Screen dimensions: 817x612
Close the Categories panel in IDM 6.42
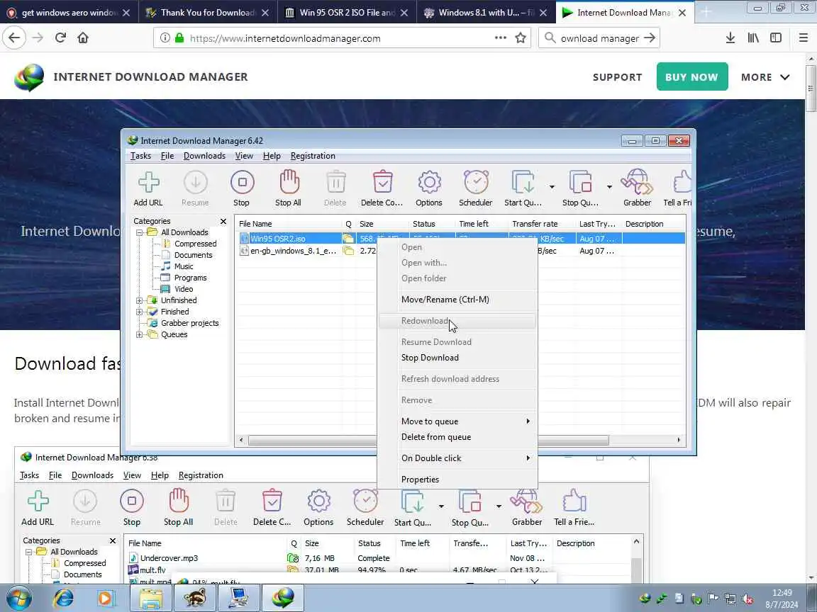tap(223, 221)
